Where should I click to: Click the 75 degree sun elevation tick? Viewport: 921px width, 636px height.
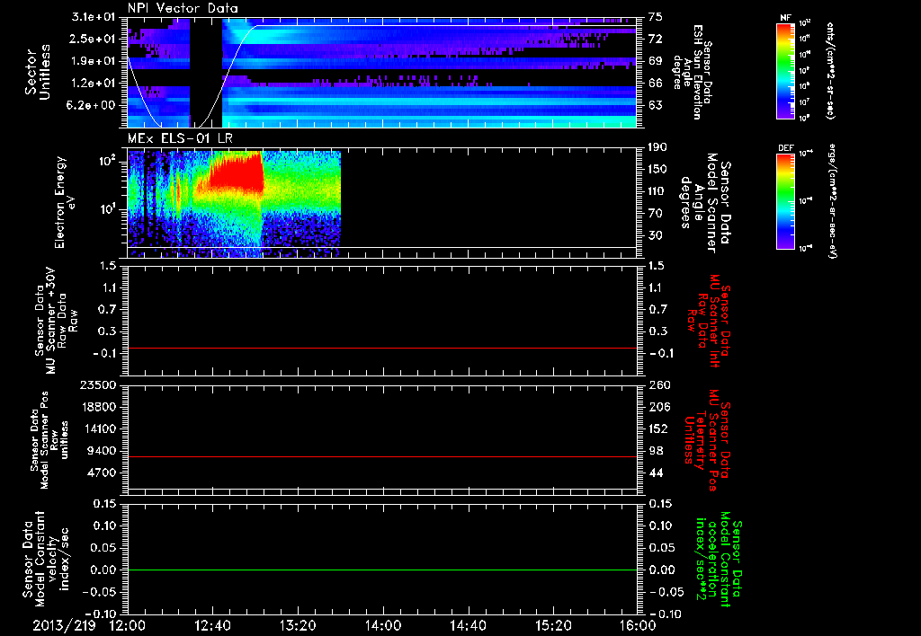tap(656, 17)
